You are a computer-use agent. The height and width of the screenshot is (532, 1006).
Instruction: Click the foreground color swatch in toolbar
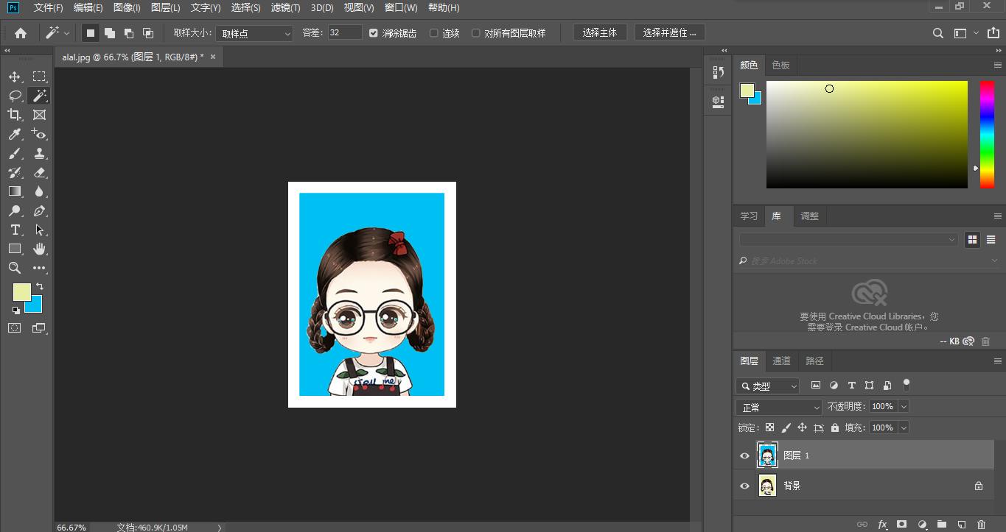[21, 292]
